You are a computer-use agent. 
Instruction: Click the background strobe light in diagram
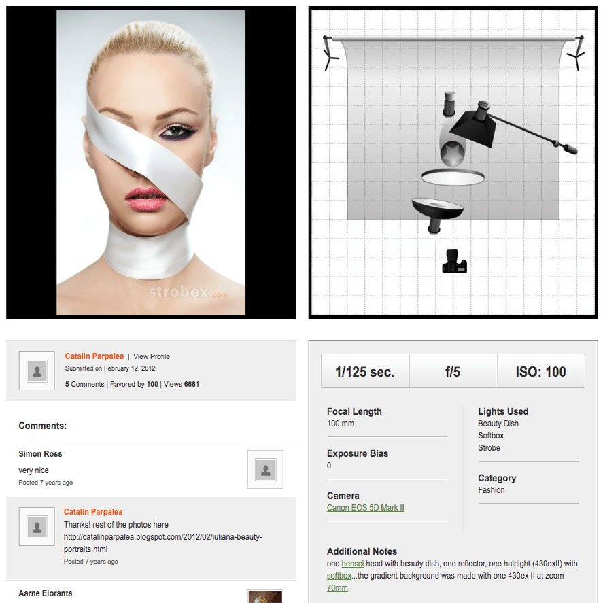coord(449,103)
